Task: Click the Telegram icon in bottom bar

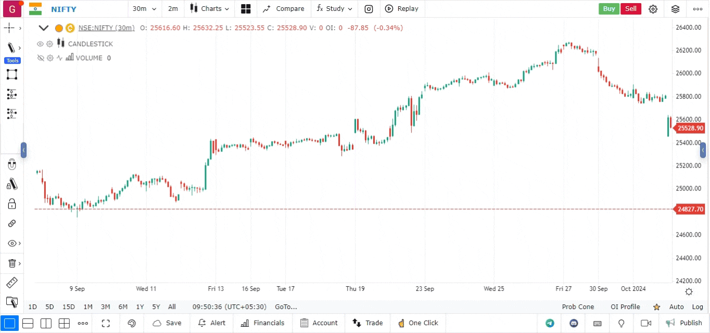Action: (x=550, y=323)
